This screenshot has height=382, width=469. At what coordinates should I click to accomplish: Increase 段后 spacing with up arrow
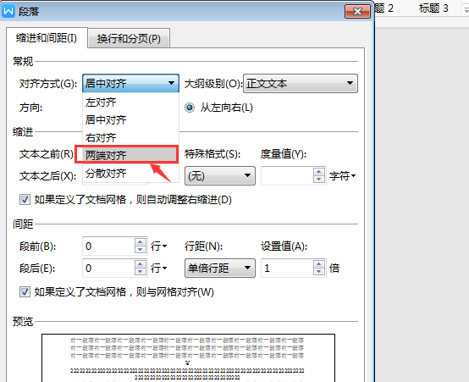click(x=141, y=264)
